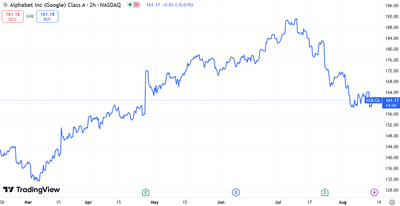Click the red SELL 161.16 button
Viewport: 400px width, 206px height.
(x=13, y=16)
